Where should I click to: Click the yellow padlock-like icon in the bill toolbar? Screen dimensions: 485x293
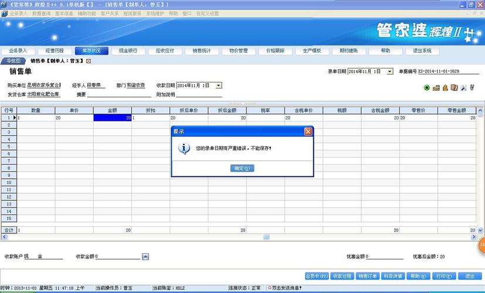[x=445, y=88]
